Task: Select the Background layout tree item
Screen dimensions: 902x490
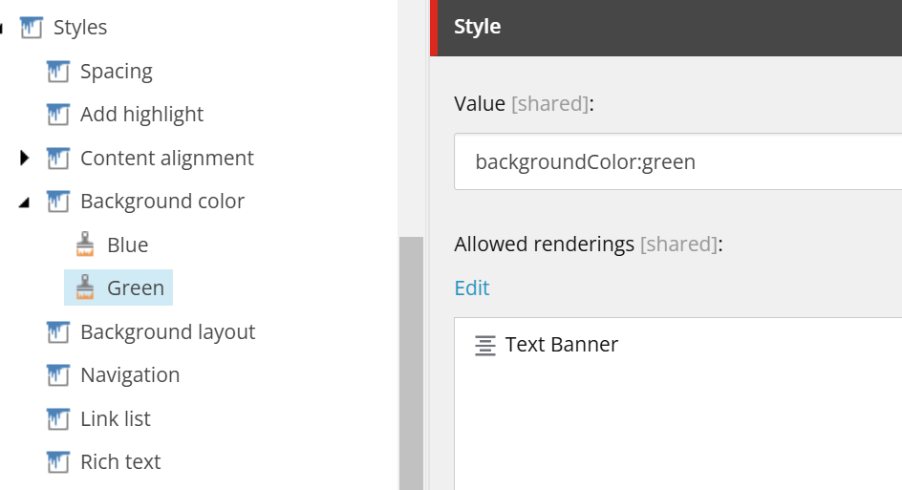Action: point(167,332)
